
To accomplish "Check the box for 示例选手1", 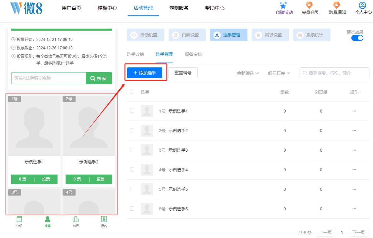I will coord(132,111).
